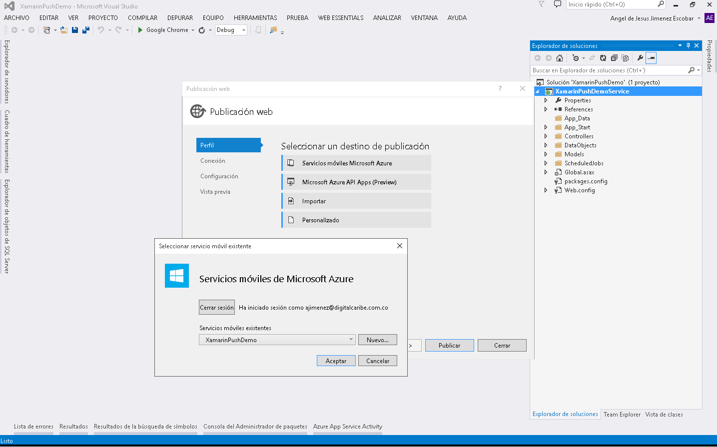This screenshot has height=447, width=717.
Task: Open the PROYECTO menu
Action: tap(103, 17)
